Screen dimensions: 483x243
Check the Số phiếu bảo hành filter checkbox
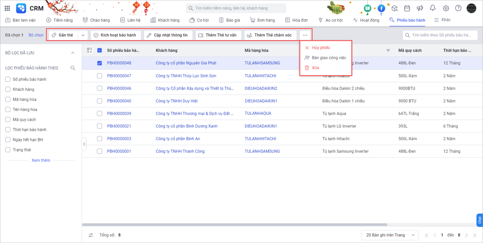[x=8, y=79]
